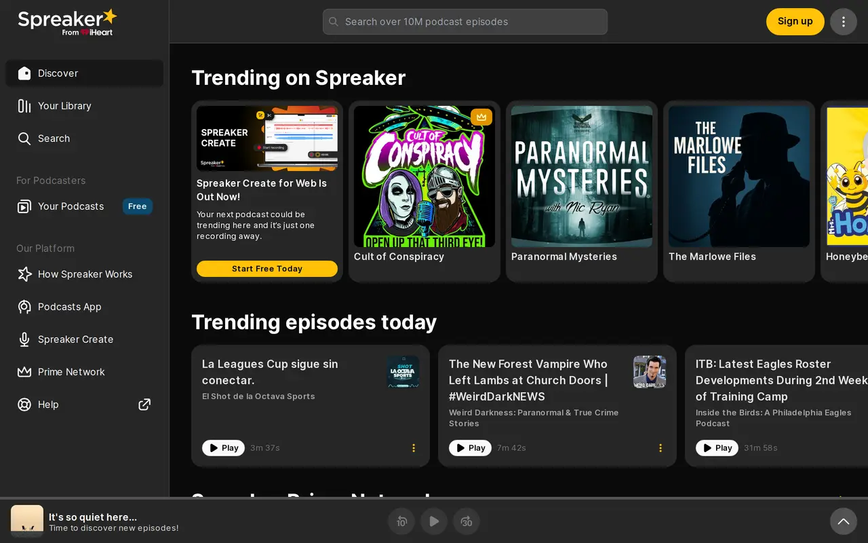Click the Trending episodes today heading
Image resolution: width=868 pixels, height=543 pixels.
(314, 322)
